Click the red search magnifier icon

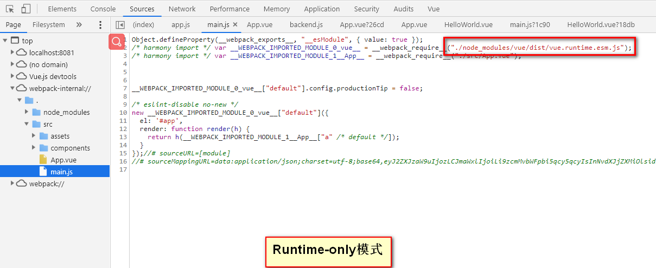tap(117, 42)
